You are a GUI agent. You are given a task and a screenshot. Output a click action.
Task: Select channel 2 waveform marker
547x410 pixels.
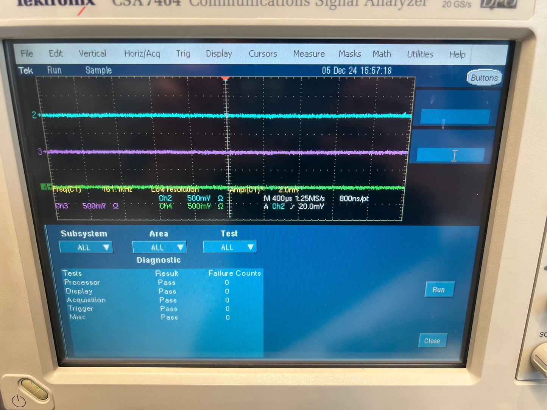click(35, 115)
